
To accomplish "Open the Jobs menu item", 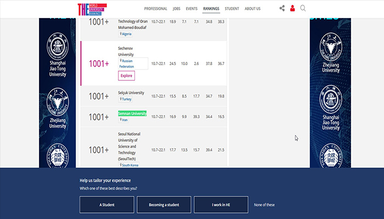I will (x=176, y=9).
